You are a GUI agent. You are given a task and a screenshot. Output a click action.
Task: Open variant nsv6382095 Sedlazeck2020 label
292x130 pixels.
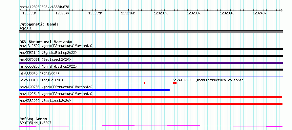[x=45, y=101]
